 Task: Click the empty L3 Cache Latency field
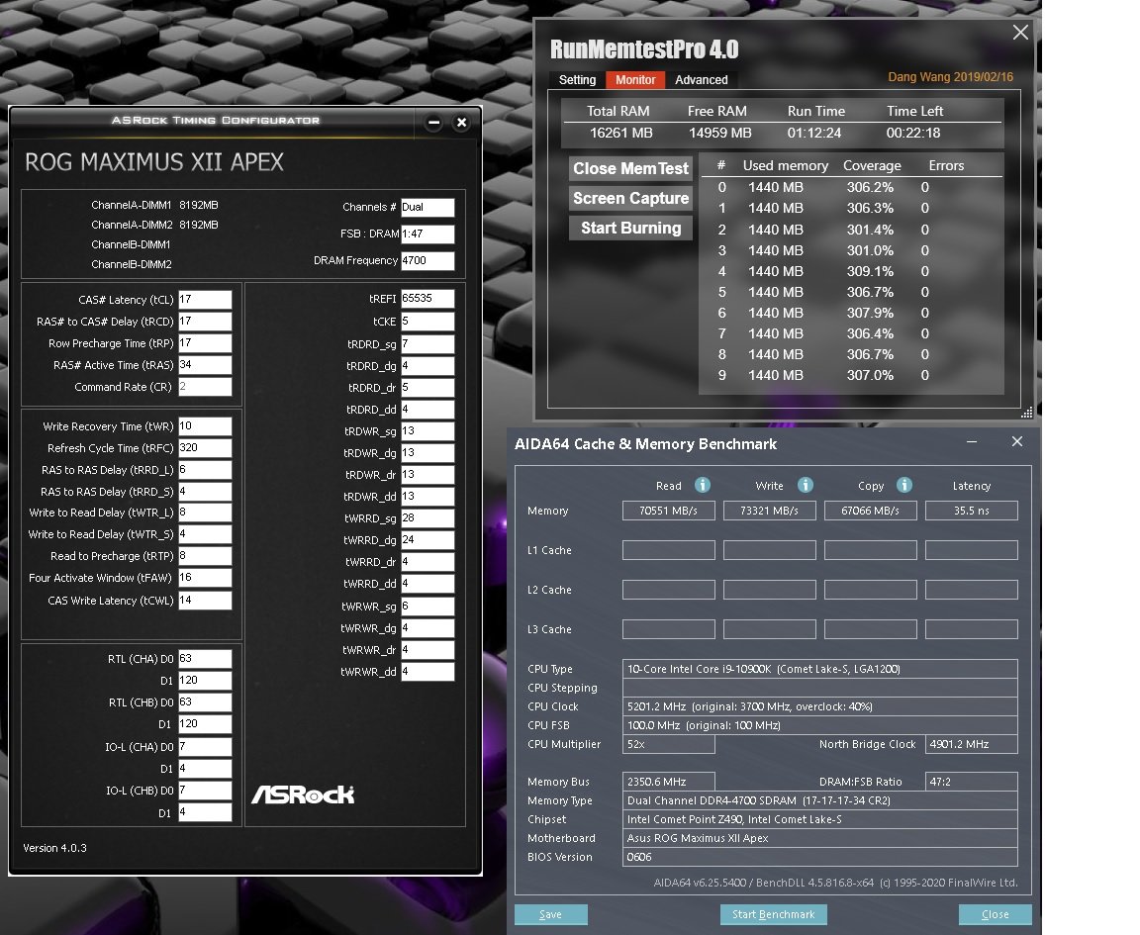click(972, 629)
